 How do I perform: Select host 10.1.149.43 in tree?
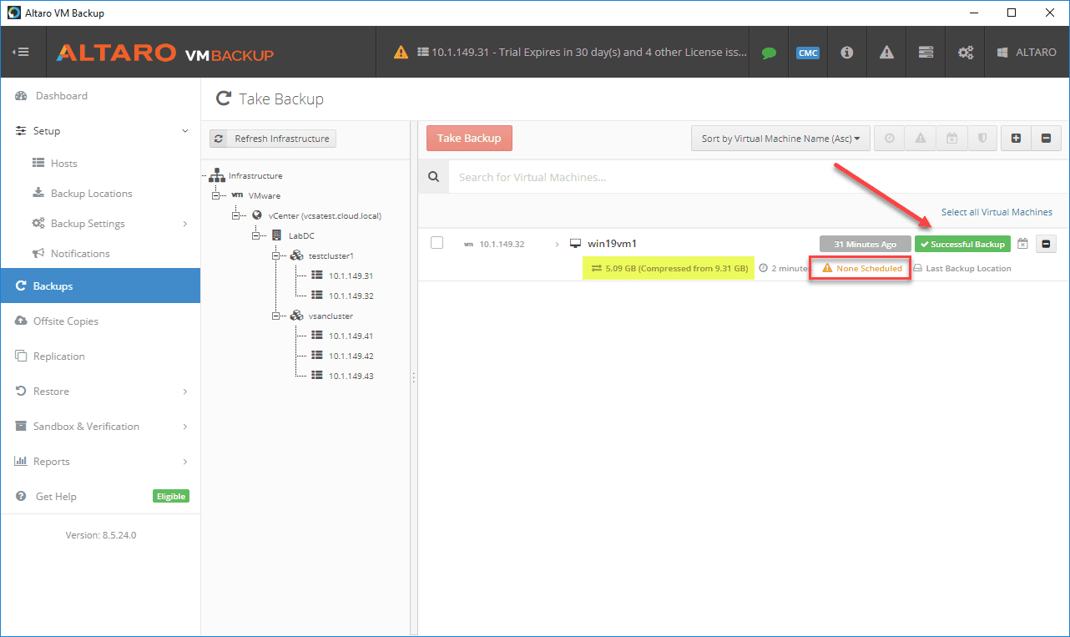tap(351, 376)
